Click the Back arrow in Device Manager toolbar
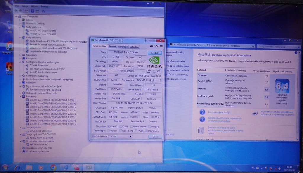This screenshot has width=303, height=173. click(16, 11)
